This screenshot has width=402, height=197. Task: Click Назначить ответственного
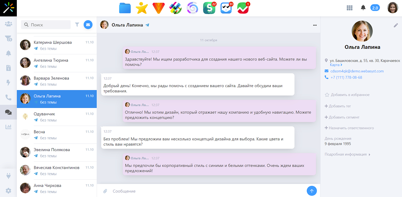pyautogui.click(x=349, y=128)
